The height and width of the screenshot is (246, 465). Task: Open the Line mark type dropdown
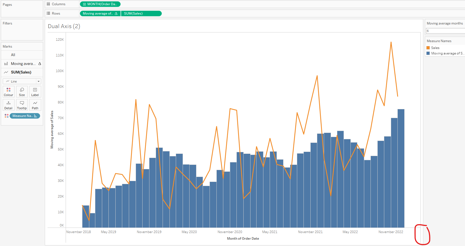tap(22, 81)
